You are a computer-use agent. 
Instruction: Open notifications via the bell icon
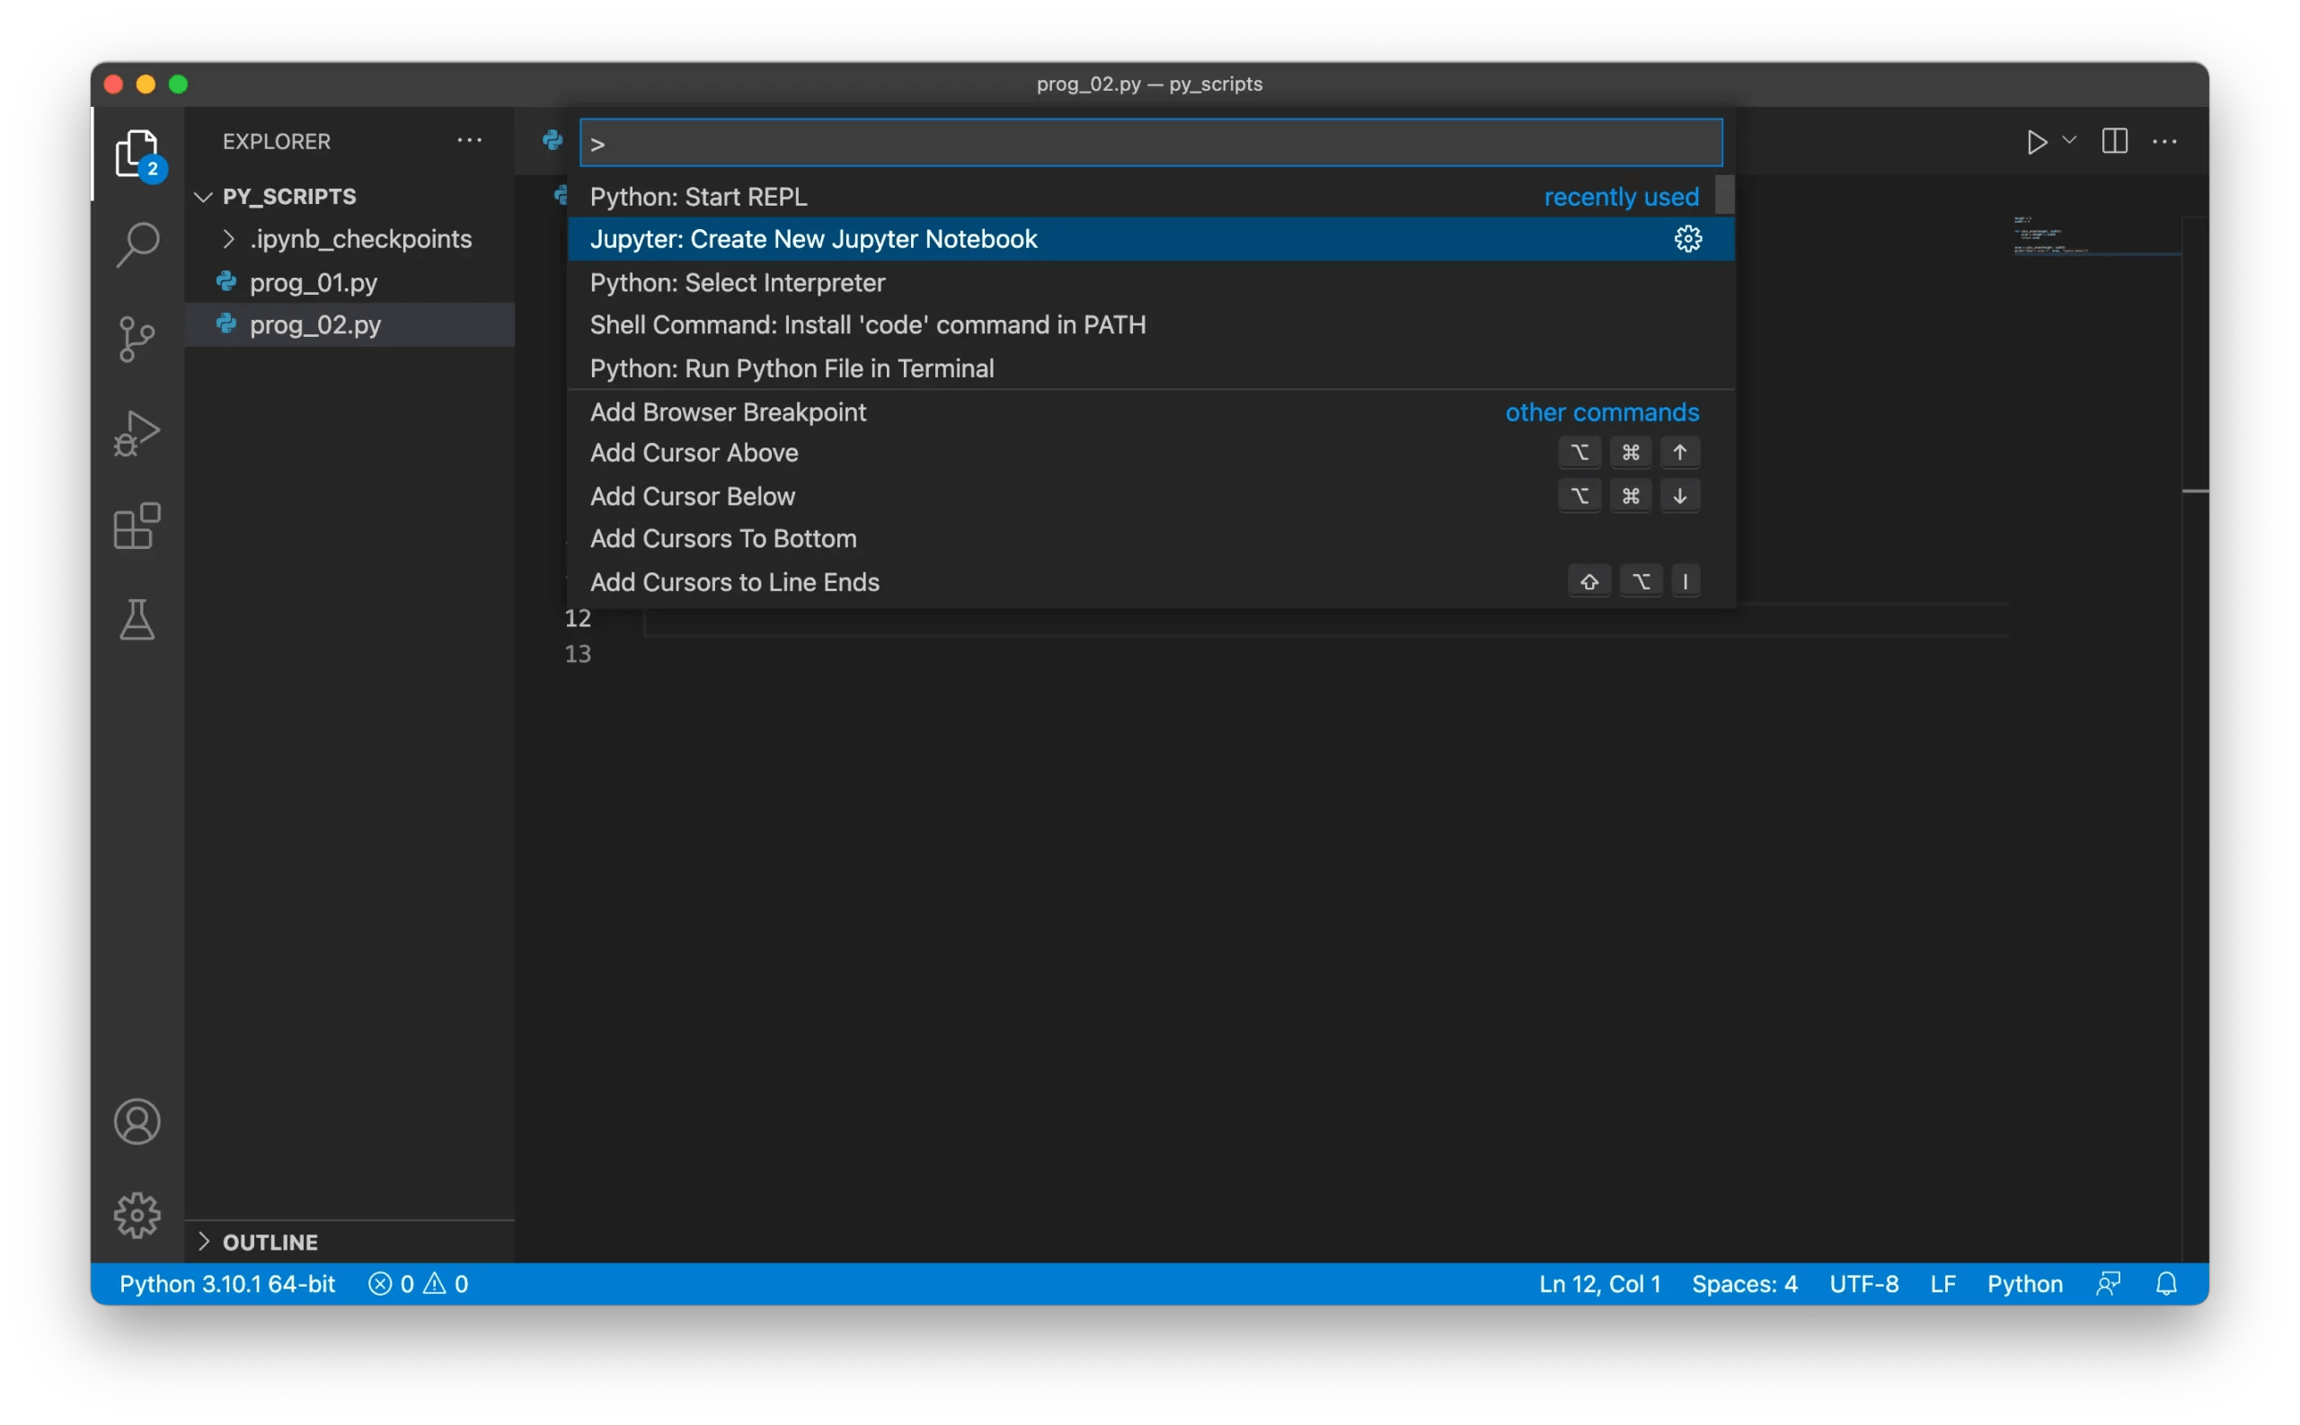[x=2165, y=1283]
